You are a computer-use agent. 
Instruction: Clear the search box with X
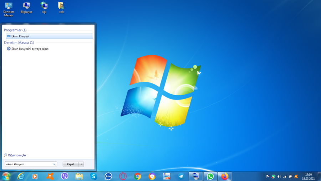[54, 164]
